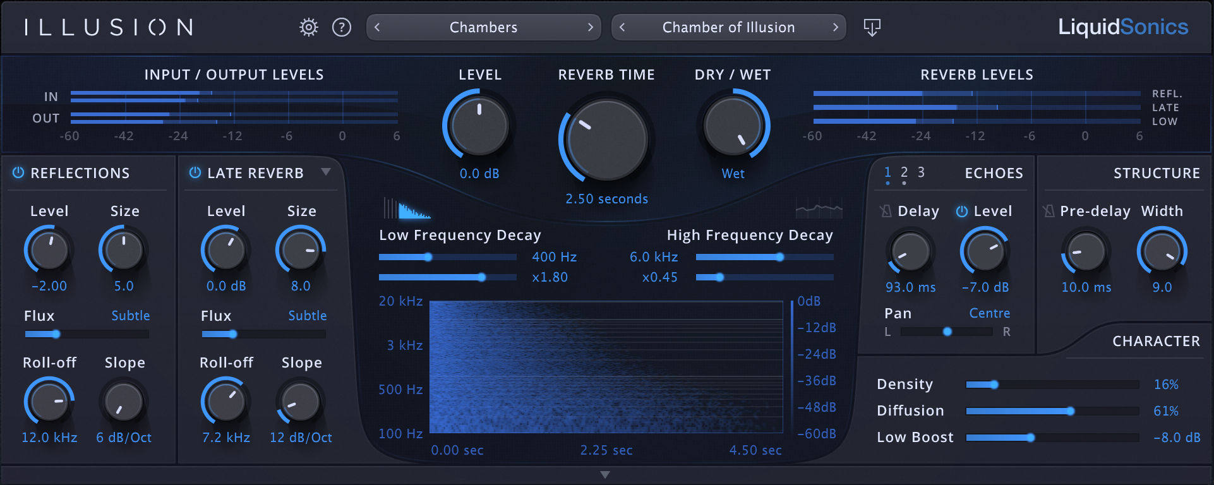Open the Chambers preset category menu
The width and height of the screenshot is (1214, 485).
point(483,27)
